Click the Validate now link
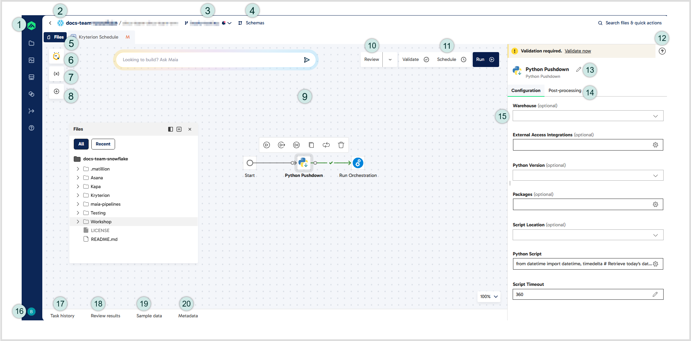 578,51
